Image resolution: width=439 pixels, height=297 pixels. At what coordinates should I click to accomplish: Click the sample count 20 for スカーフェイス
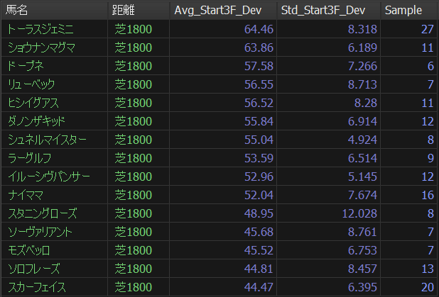click(410, 287)
